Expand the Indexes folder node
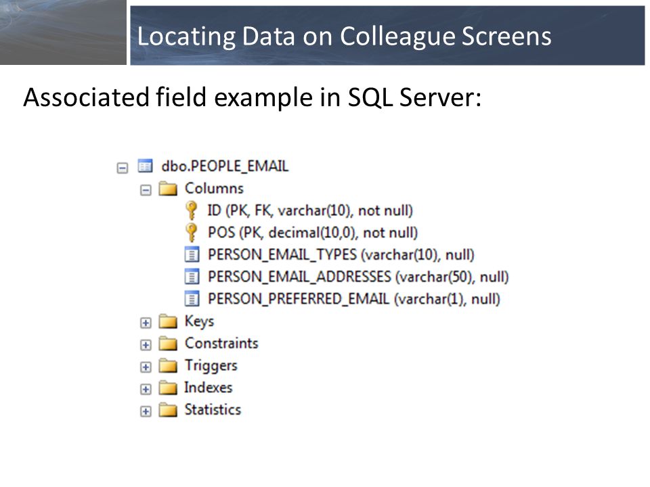Screen dimensions: 650x487 tap(146, 390)
